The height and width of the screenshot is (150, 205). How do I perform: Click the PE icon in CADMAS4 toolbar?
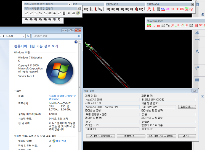pyautogui.click(x=177, y=9)
